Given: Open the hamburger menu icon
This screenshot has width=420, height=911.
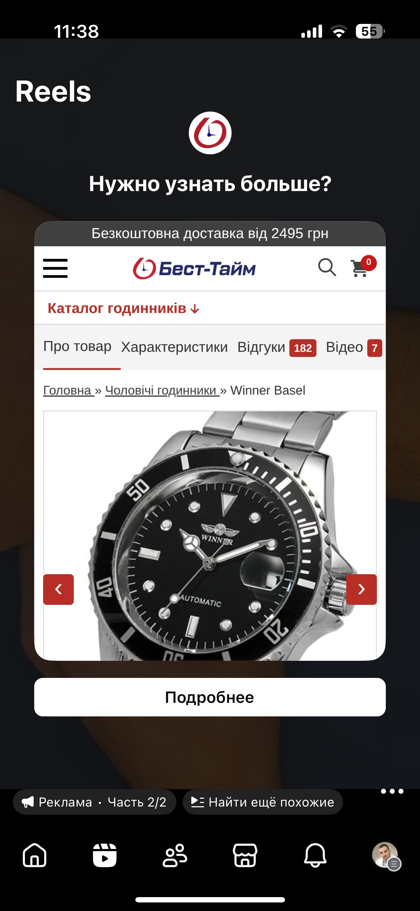Looking at the screenshot, I should tap(55, 268).
